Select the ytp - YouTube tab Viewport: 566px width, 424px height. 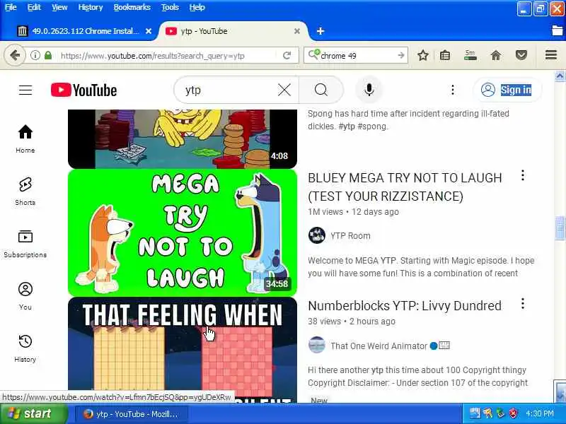pyautogui.click(x=231, y=31)
